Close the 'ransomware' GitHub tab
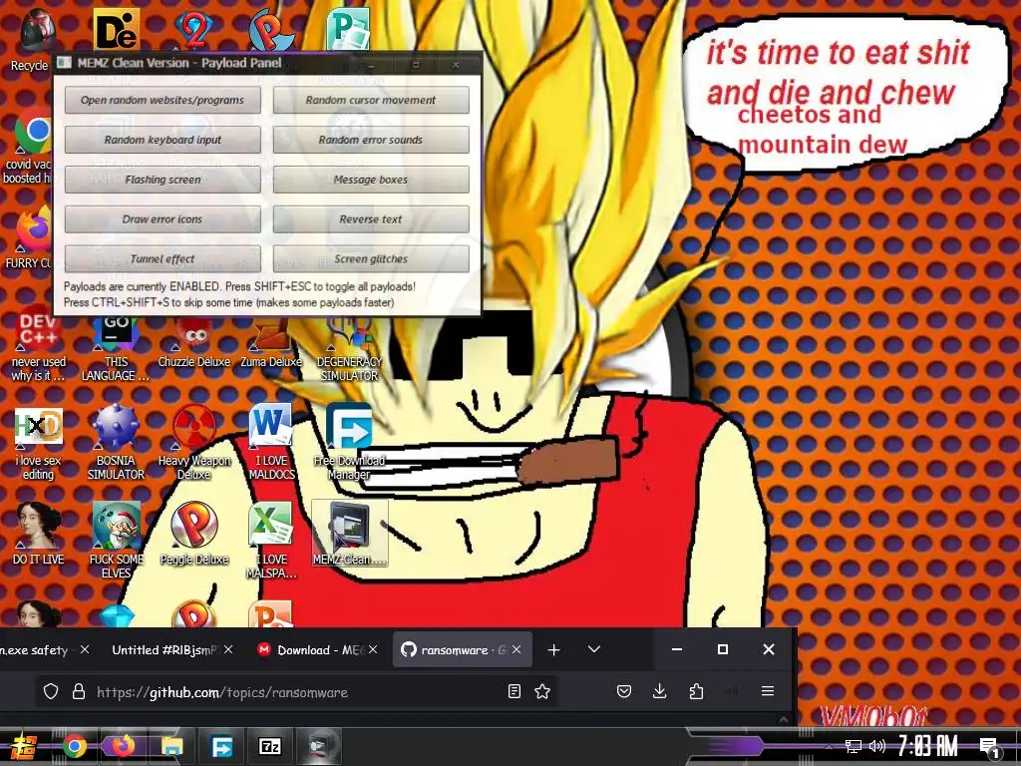Screen dimensions: 1021x766 [x=516, y=650]
